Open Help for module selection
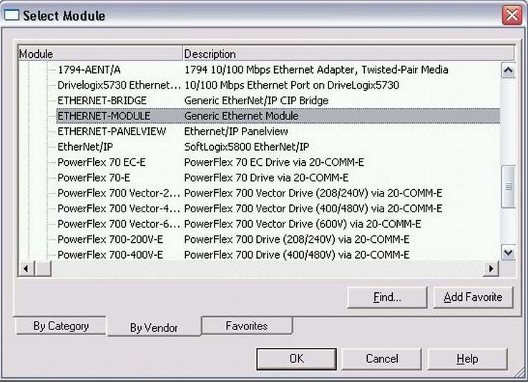 [x=467, y=359]
